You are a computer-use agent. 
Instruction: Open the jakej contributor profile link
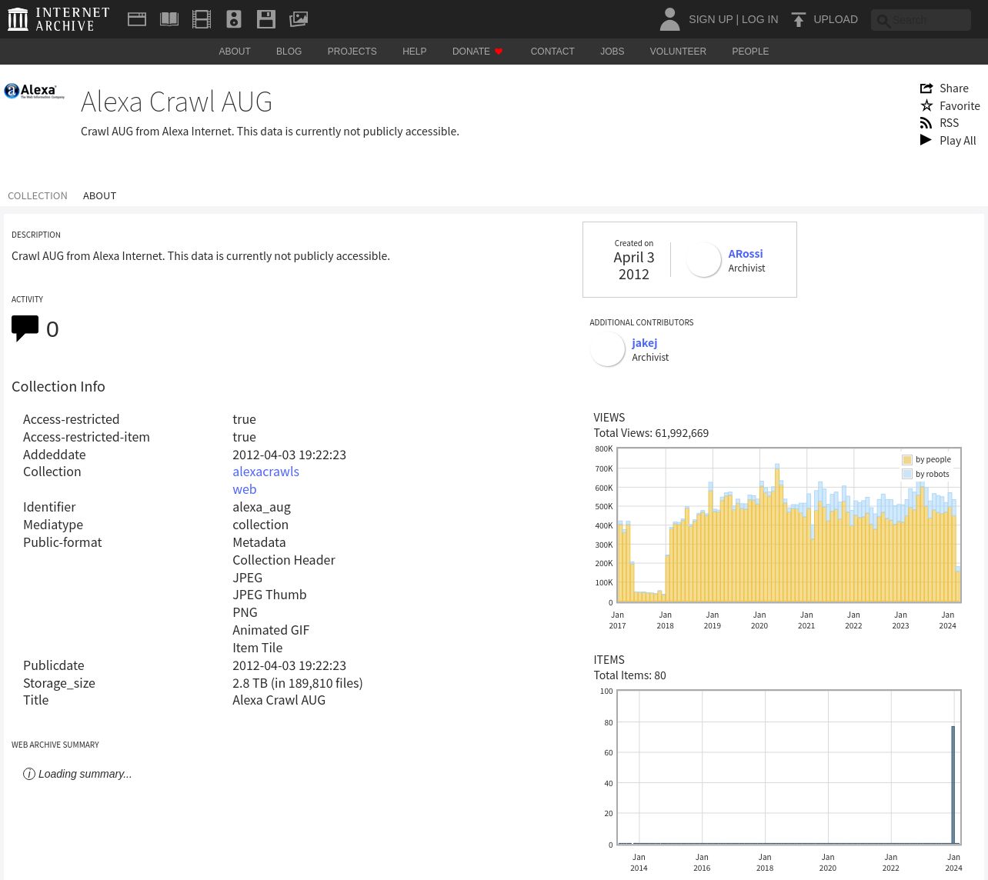pyautogui.click(x=645, y=343)
